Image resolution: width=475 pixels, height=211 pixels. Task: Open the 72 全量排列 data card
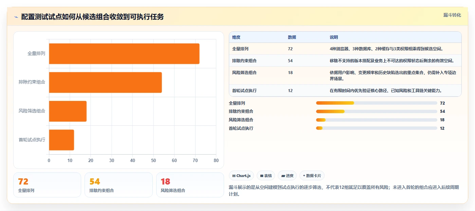(47, 185)
